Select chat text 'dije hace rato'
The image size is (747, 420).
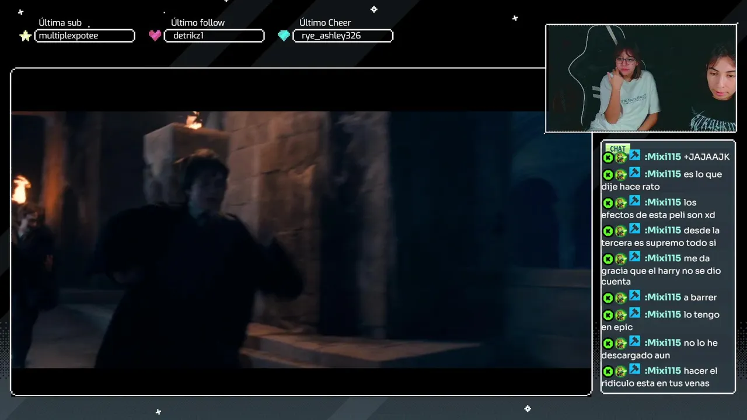tap(630, 187)
